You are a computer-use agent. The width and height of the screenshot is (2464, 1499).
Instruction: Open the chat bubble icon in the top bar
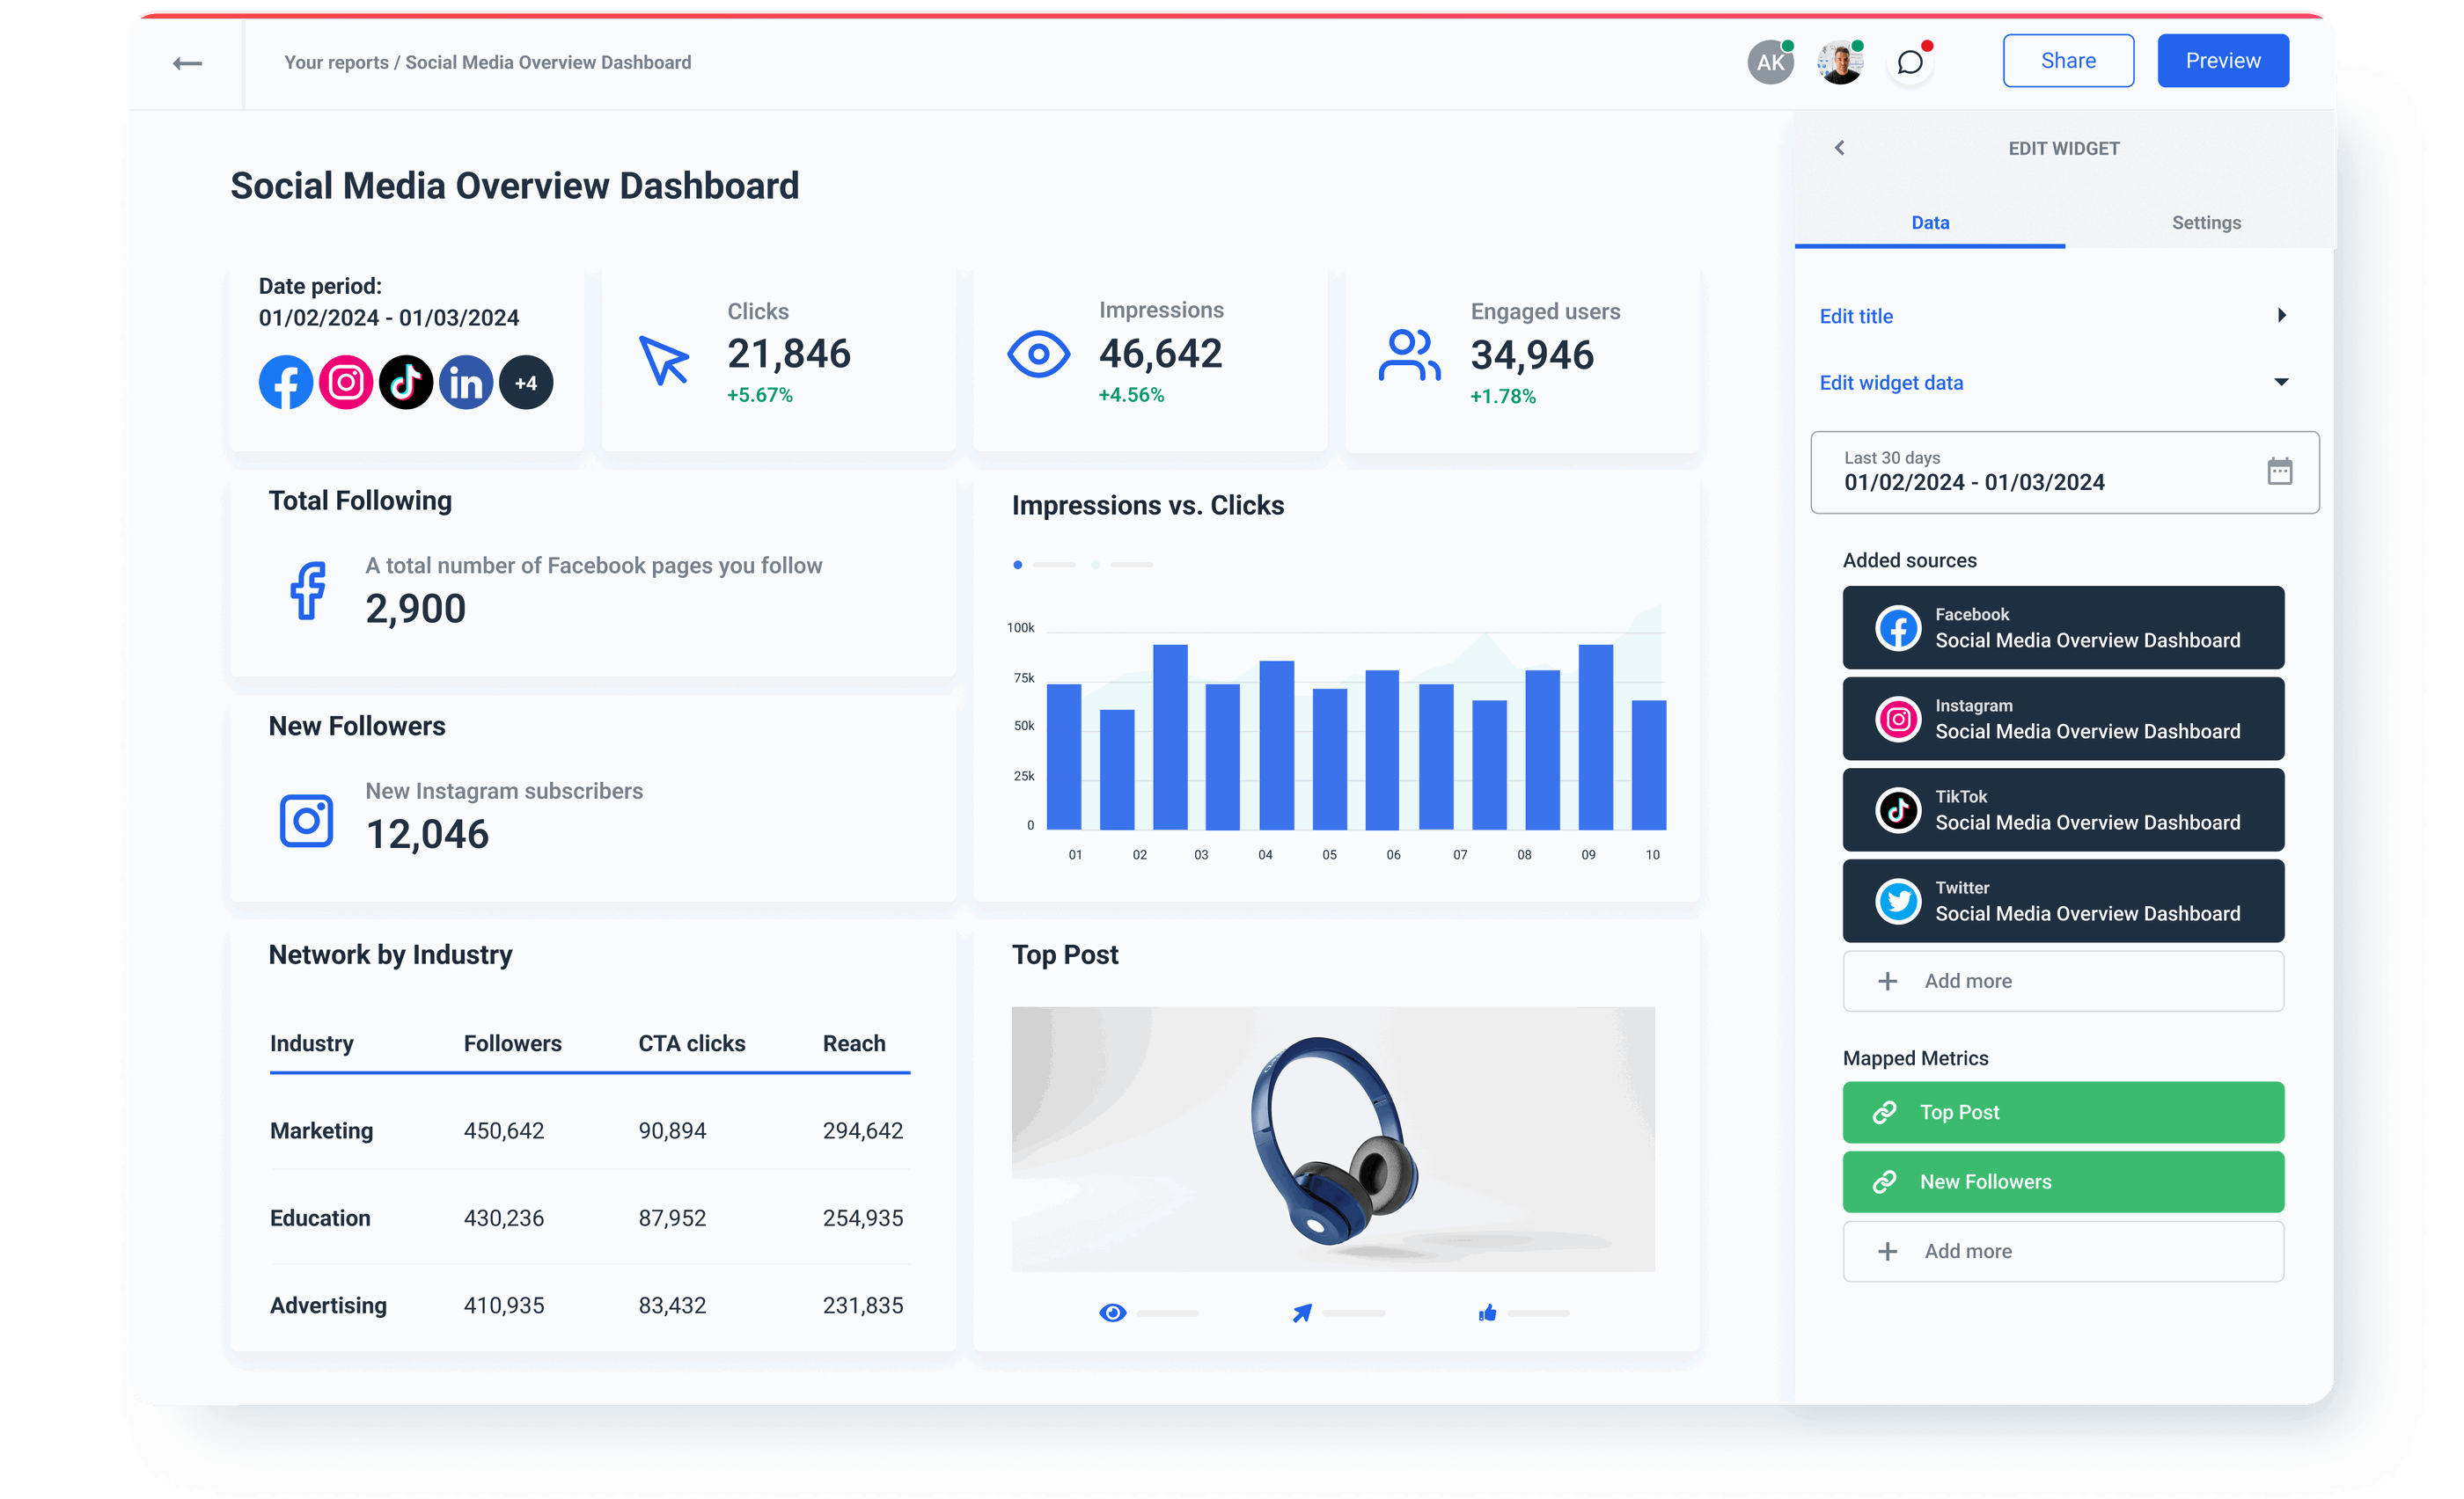(1910, 62)
